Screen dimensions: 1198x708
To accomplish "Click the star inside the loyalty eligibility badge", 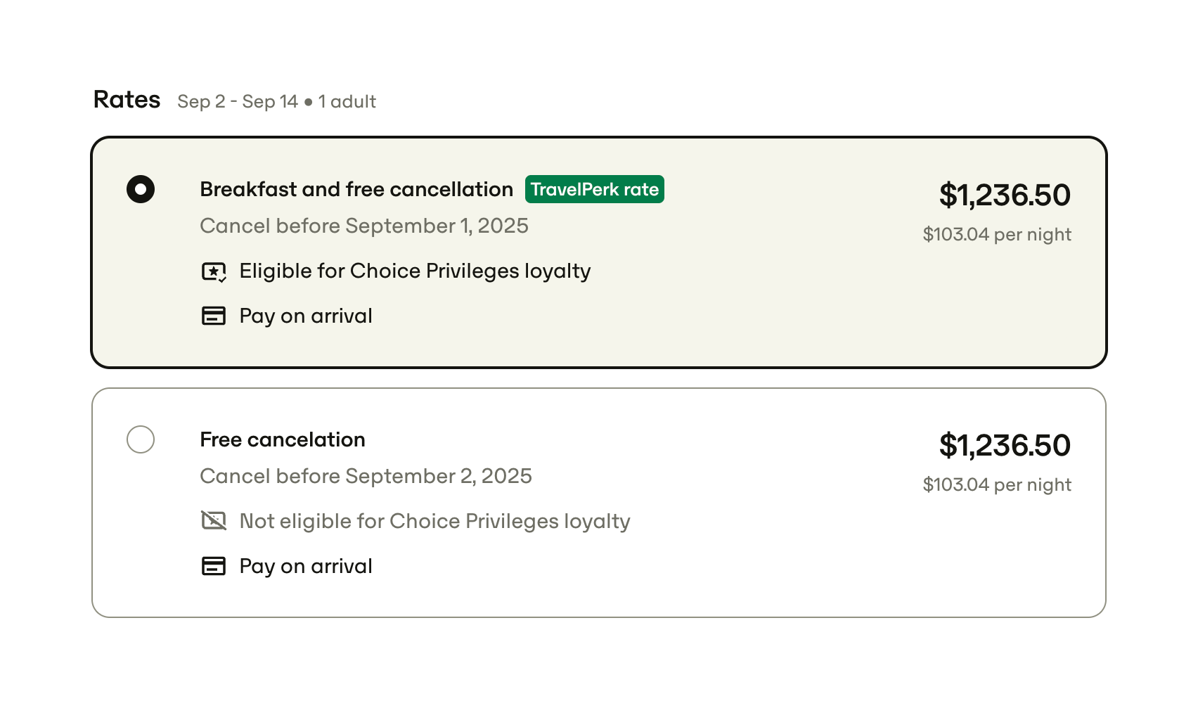I will tap(213, 270).
